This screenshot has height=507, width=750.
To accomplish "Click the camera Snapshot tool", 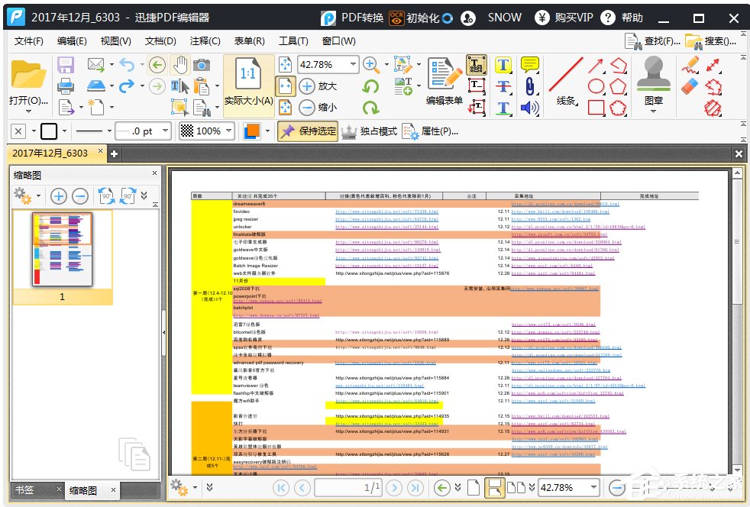I will 202,65.
